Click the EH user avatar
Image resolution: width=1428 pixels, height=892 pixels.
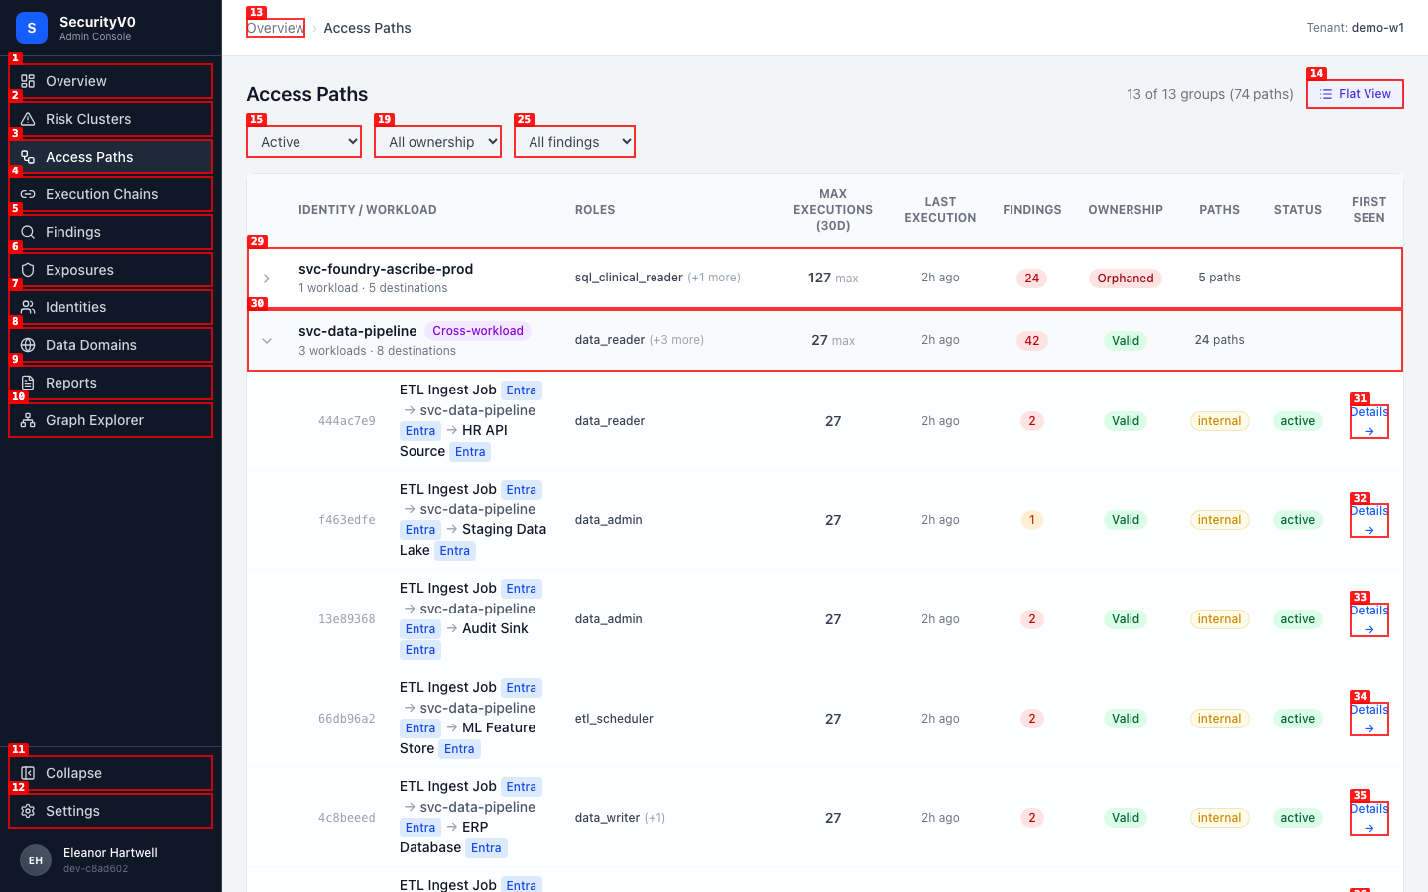36,860
